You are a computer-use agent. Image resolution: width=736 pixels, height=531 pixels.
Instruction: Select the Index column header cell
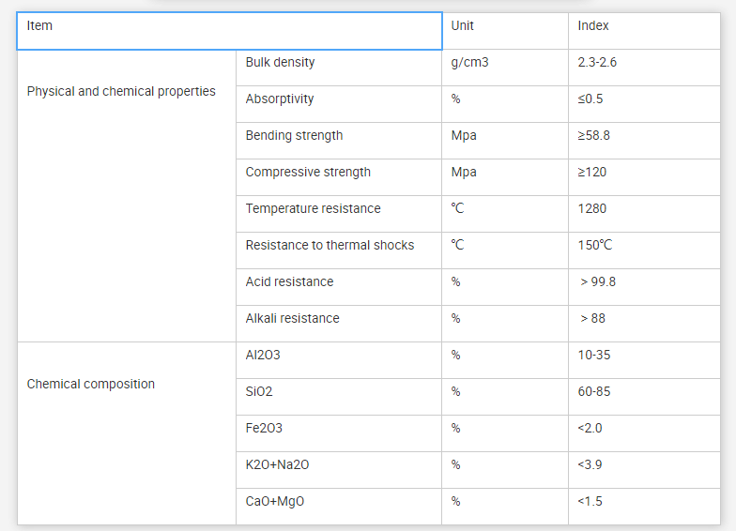(644, 30)
